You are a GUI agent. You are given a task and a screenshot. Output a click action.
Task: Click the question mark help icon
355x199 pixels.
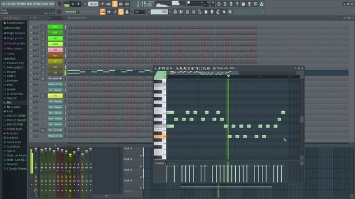click(x=237, y=4)
